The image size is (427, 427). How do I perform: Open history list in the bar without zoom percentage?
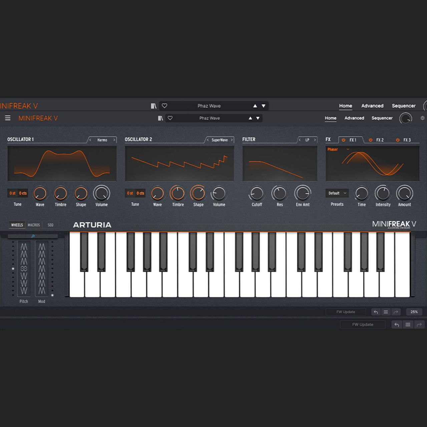[x=408, y=325]
